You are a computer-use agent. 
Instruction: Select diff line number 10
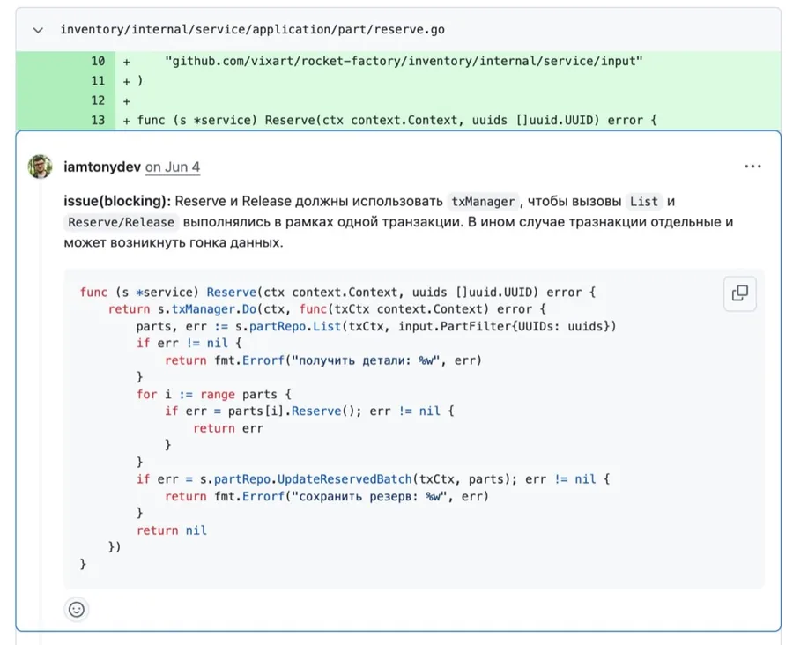click(x=98, y=61)
